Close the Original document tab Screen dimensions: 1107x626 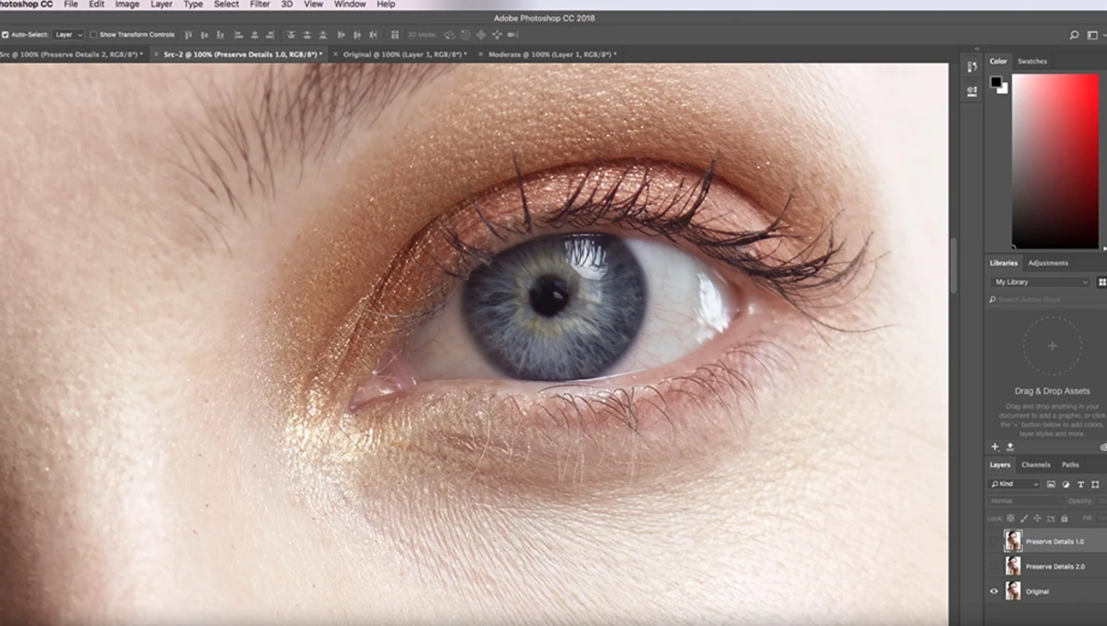pos(335,54)
